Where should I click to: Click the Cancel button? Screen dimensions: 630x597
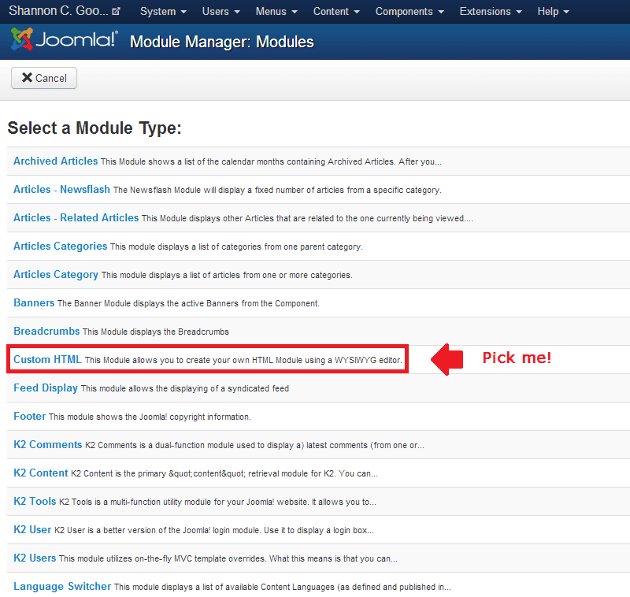tap(44, 78)
